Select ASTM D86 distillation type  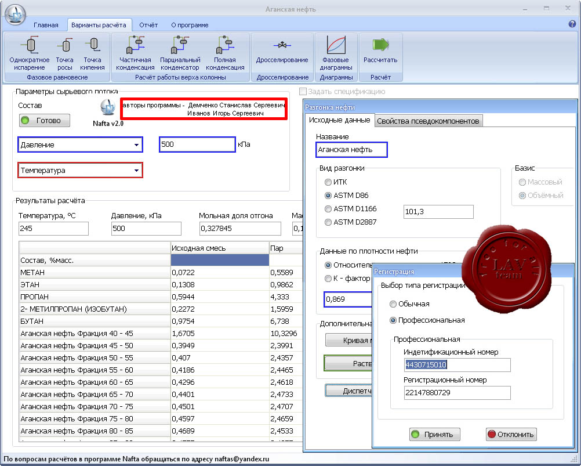[x=328, y=196]
